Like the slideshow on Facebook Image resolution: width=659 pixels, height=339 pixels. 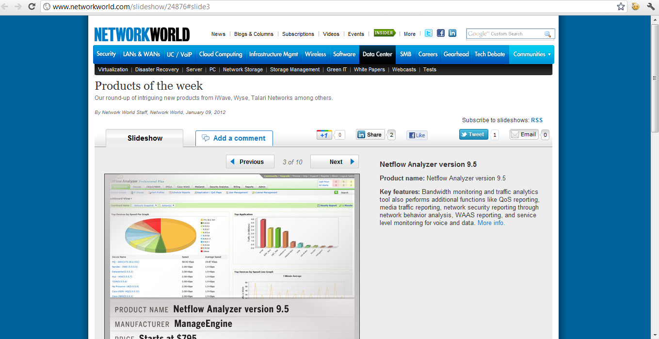417,135
